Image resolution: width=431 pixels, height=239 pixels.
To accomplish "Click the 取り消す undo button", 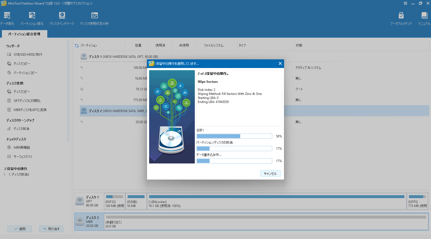I will 51,229.
